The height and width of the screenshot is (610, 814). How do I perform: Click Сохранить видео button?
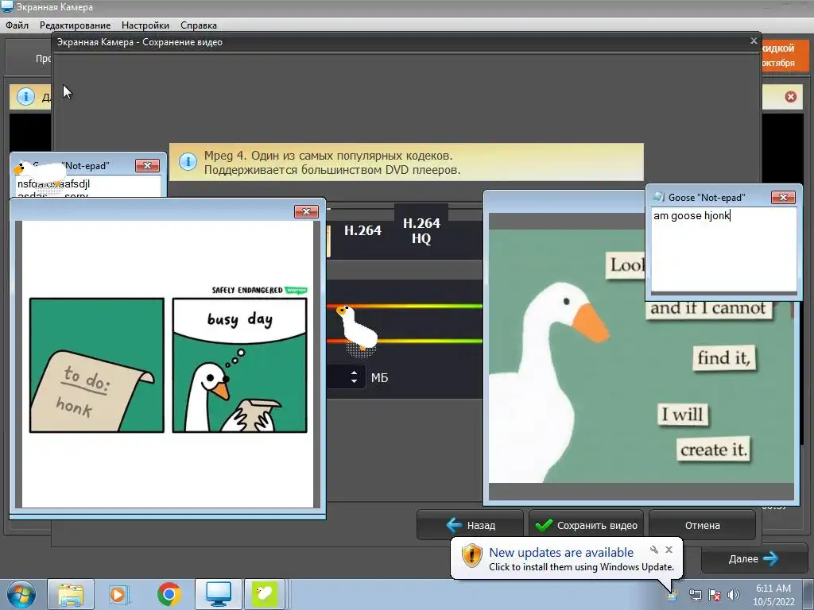click(x=586, y=525)
